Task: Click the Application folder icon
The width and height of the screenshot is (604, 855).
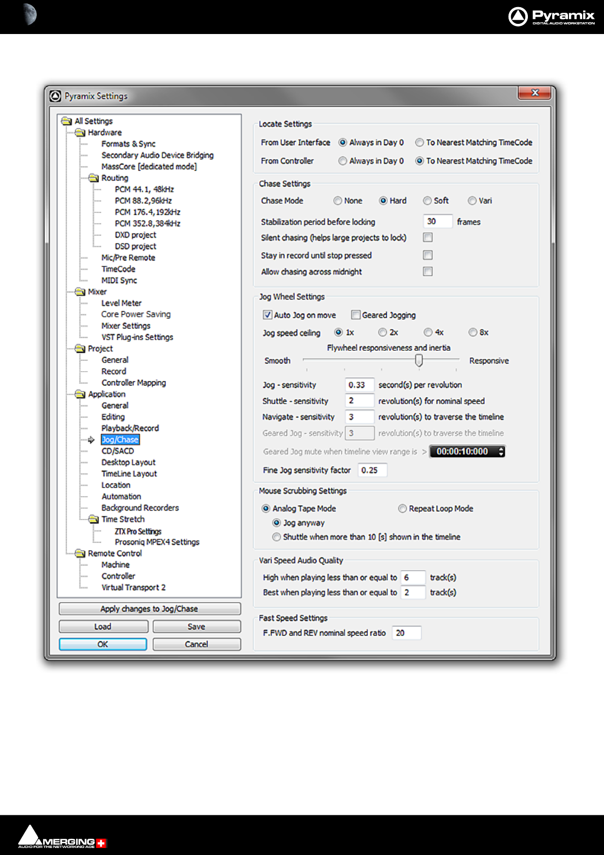Action: pos(80,394)
